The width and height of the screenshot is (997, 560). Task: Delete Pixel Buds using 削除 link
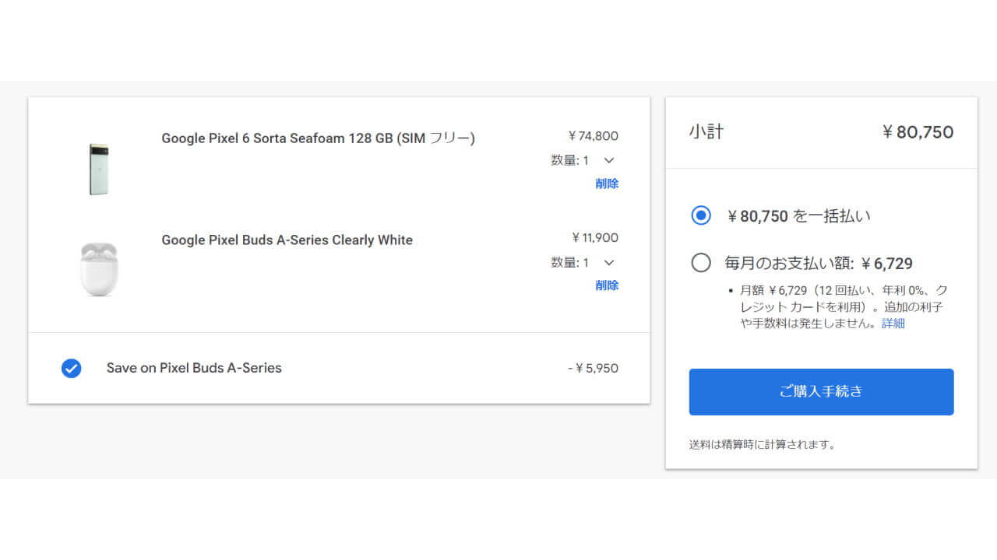coord(607,285)
